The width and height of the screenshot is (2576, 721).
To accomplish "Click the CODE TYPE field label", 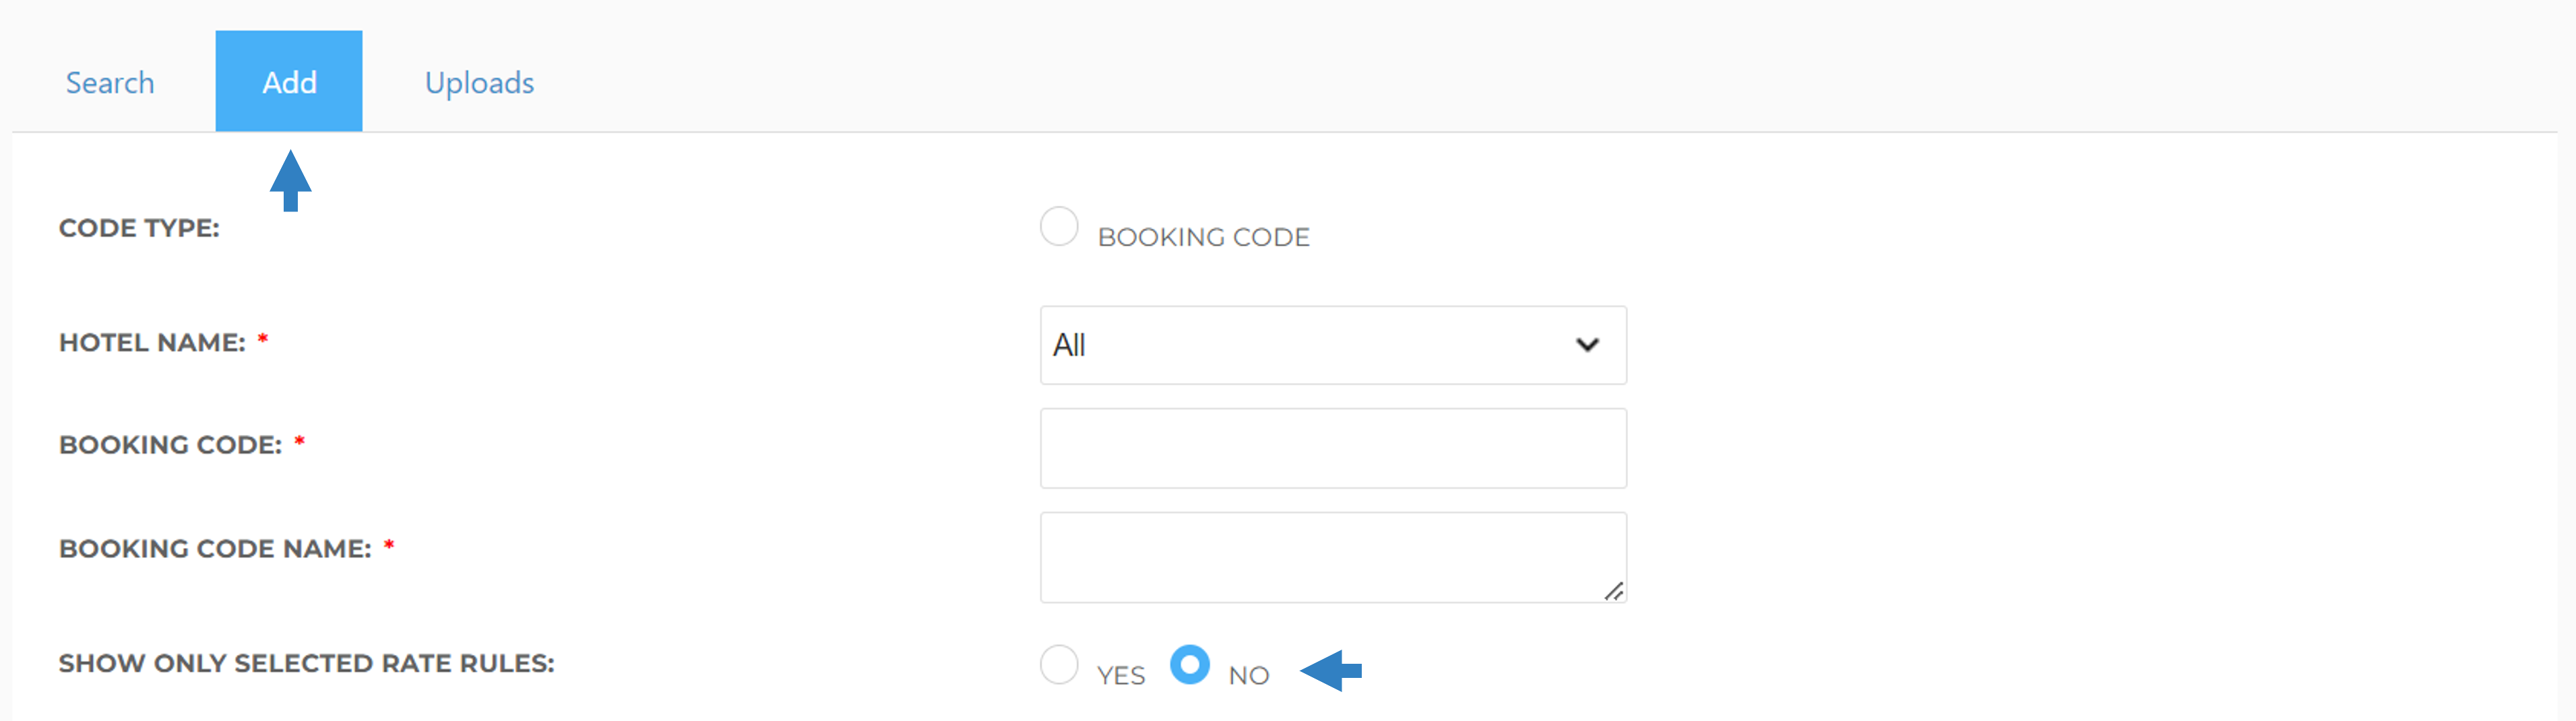I will 139,228.
